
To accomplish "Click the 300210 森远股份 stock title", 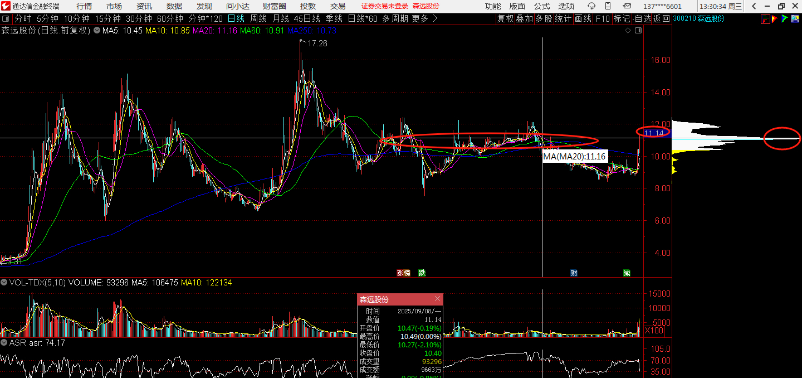I will pyautogui.click(x=699, y=19).
